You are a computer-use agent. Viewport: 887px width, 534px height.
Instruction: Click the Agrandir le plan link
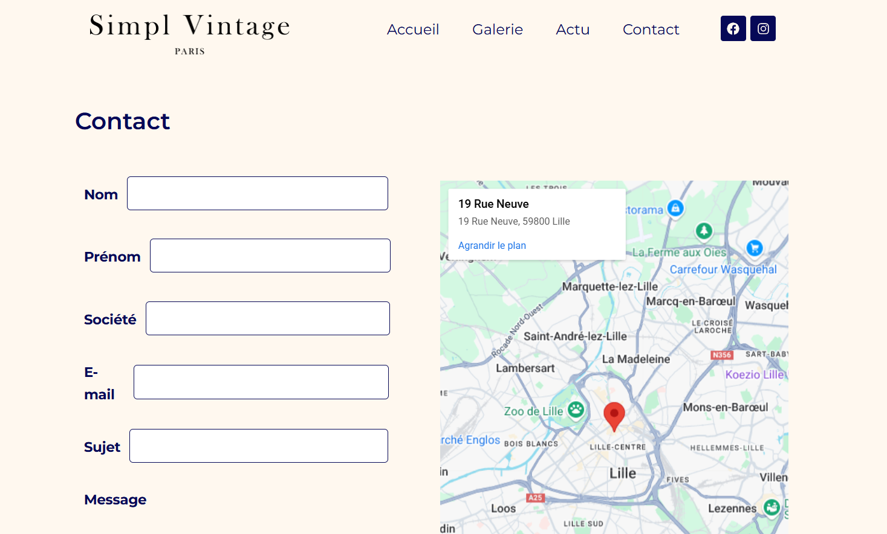[x=492, y=245]
